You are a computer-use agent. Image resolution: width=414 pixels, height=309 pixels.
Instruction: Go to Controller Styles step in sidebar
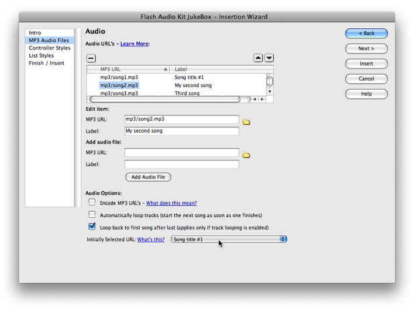49,48
